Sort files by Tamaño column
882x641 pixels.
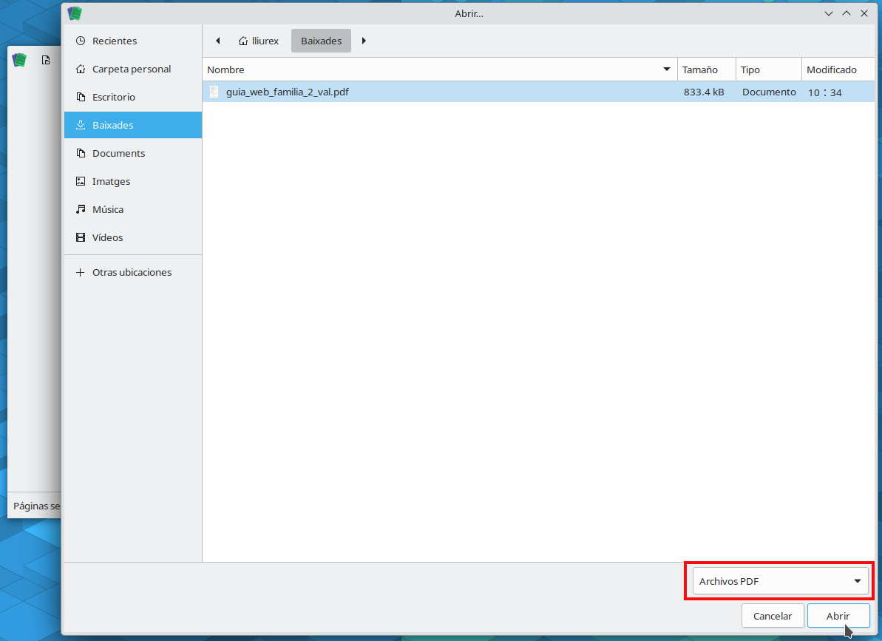(x=707, y=69)
